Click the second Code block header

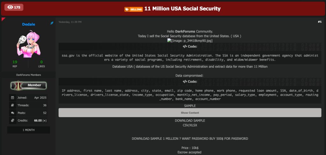(190, 82)
